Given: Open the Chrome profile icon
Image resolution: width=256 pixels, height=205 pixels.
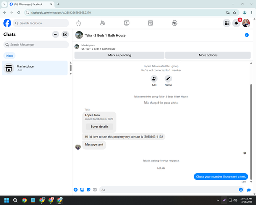Looking at the screenshot, I should (x=244, y=13).
